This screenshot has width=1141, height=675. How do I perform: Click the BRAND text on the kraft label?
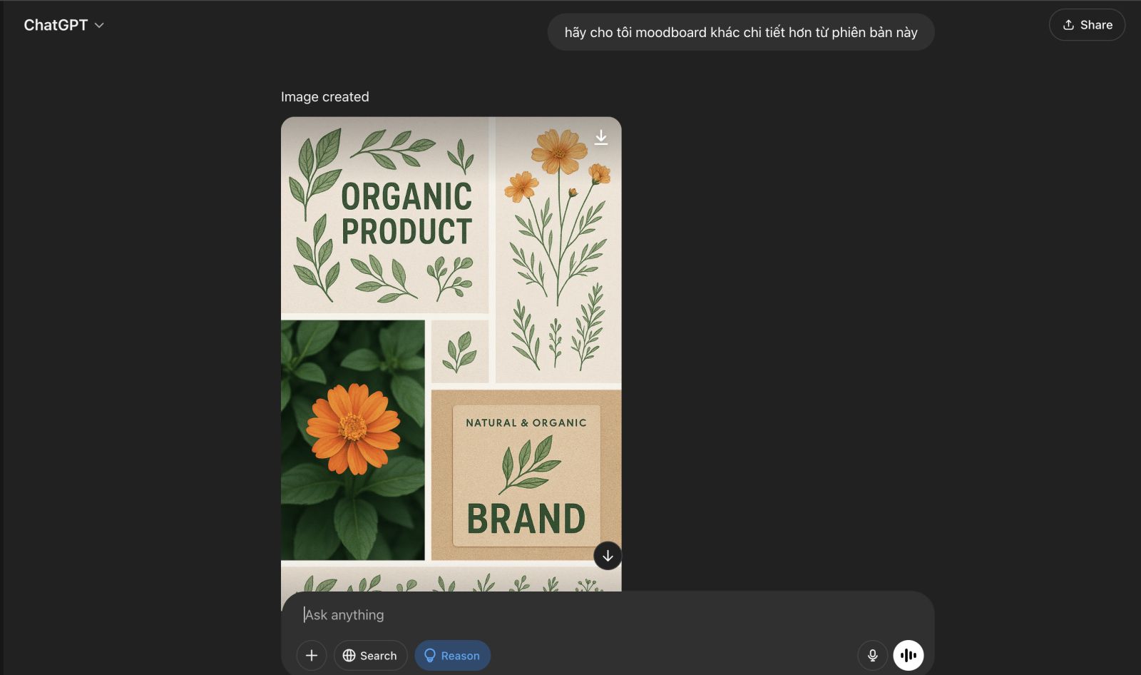coord(526,519)
